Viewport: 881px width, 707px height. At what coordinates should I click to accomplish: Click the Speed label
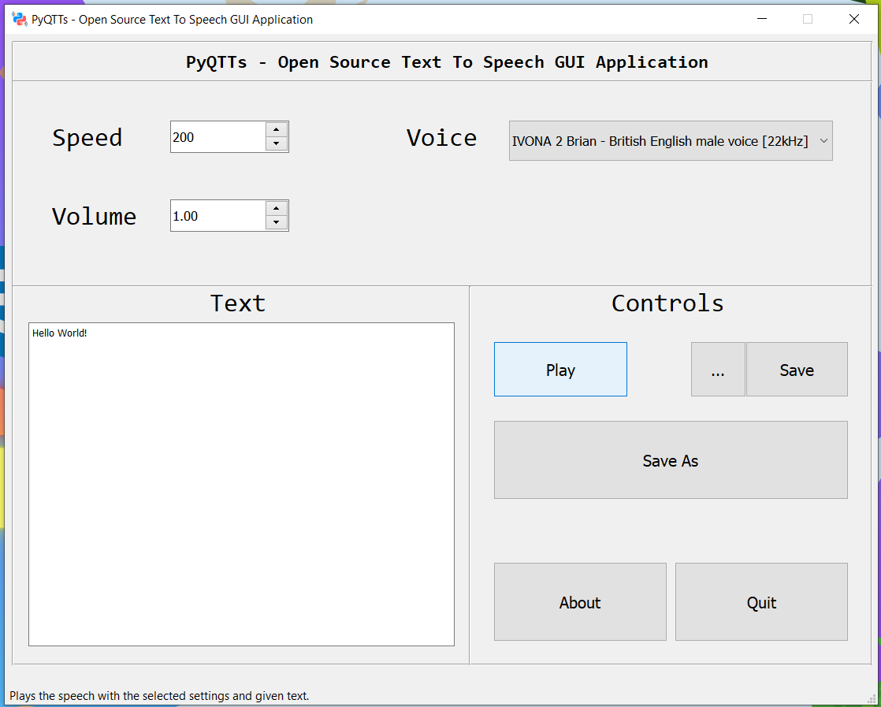point(87,138)
